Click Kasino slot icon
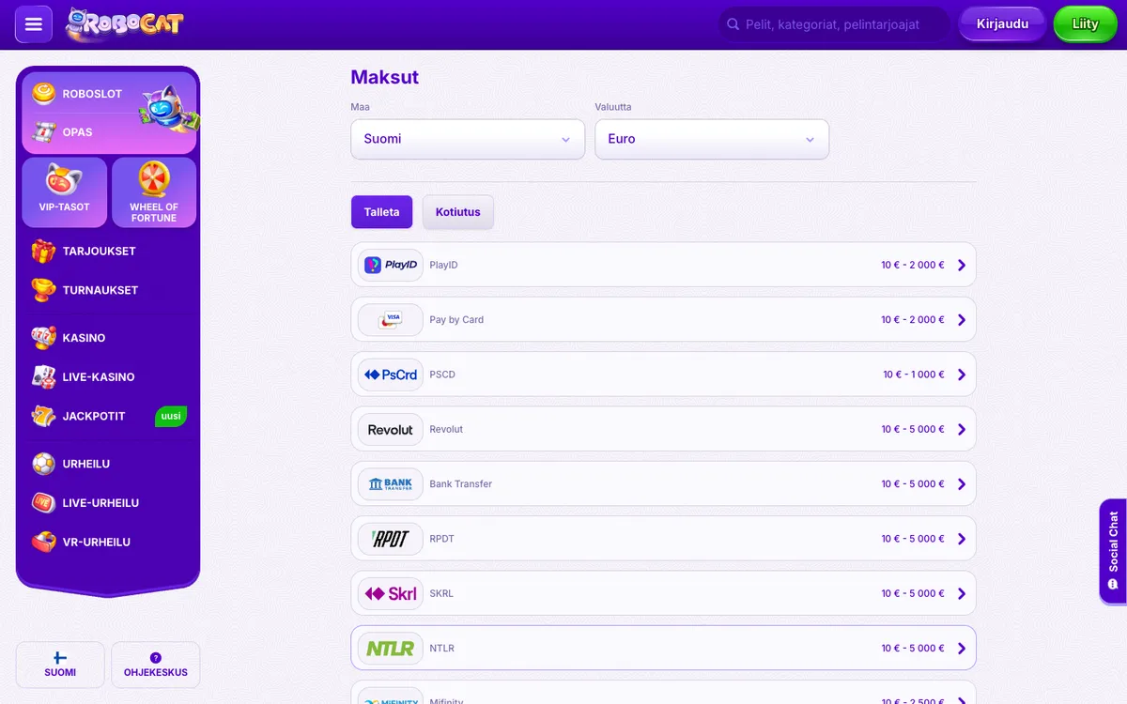Viewport: 1127px width, 704px height. tap(43, 338)
